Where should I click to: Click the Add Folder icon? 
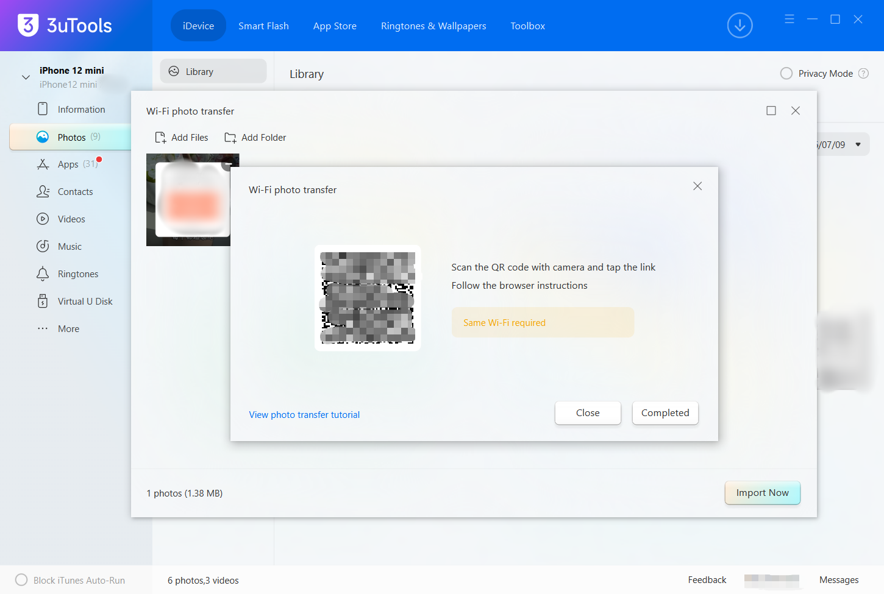coord(230,138)
